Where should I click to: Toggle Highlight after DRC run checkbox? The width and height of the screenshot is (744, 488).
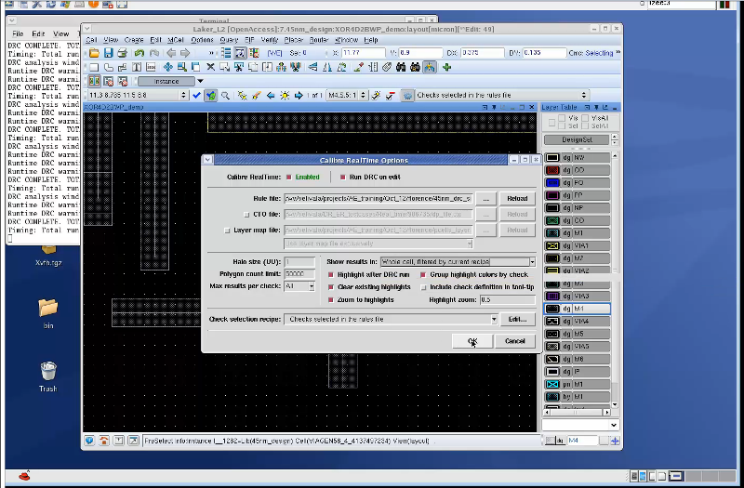pyautogui.click(x=331, y=274)
